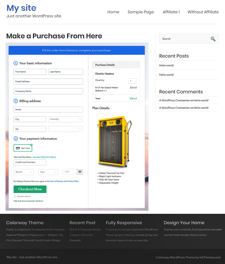Click the secure server lock icon
The height and width of the screenshot is (264, 225).
15,196
